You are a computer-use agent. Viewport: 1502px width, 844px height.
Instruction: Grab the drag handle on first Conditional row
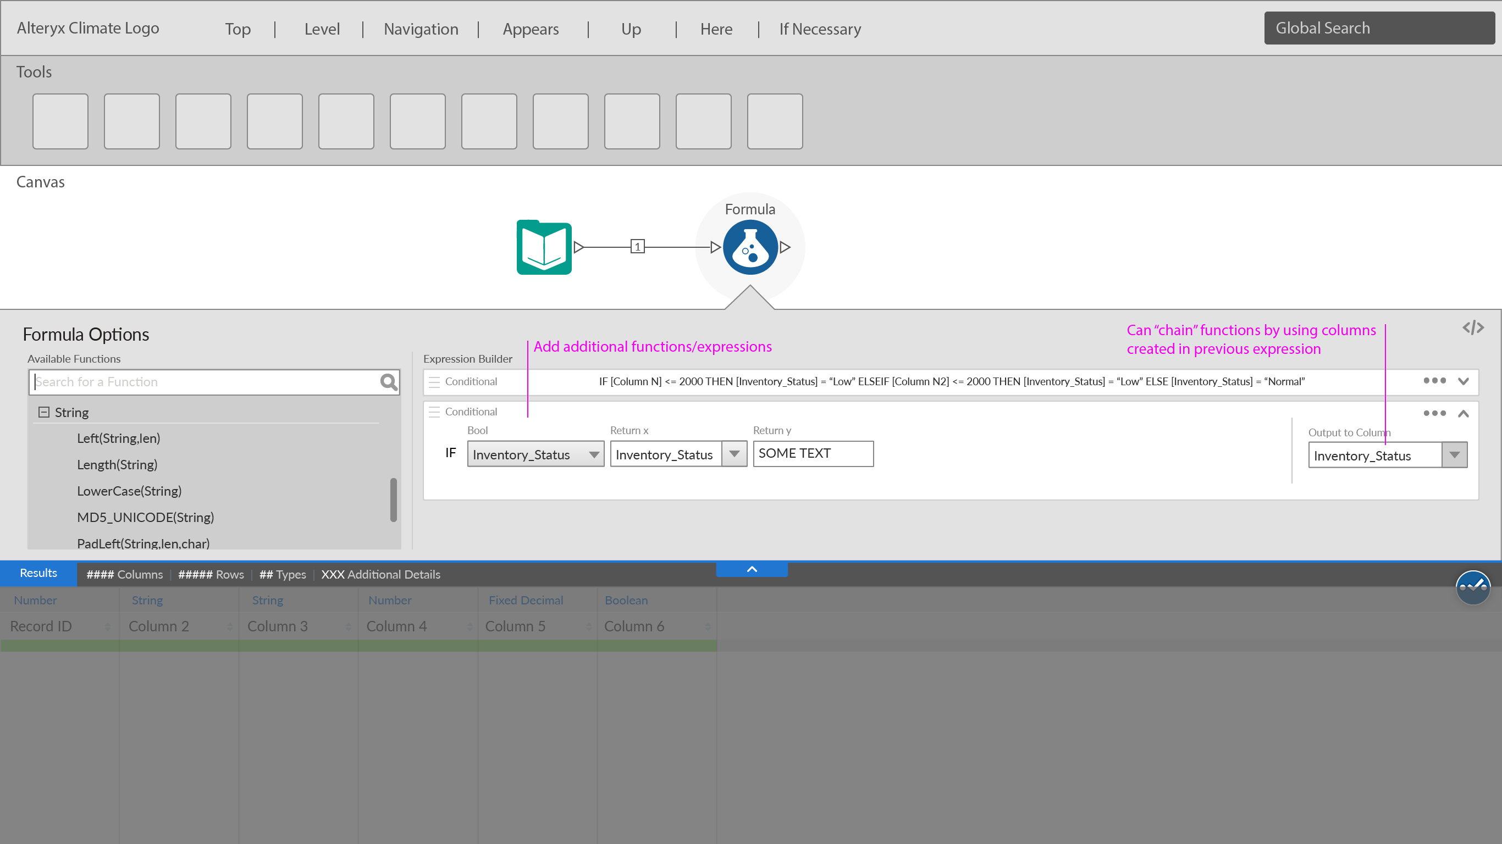[434, 382]
